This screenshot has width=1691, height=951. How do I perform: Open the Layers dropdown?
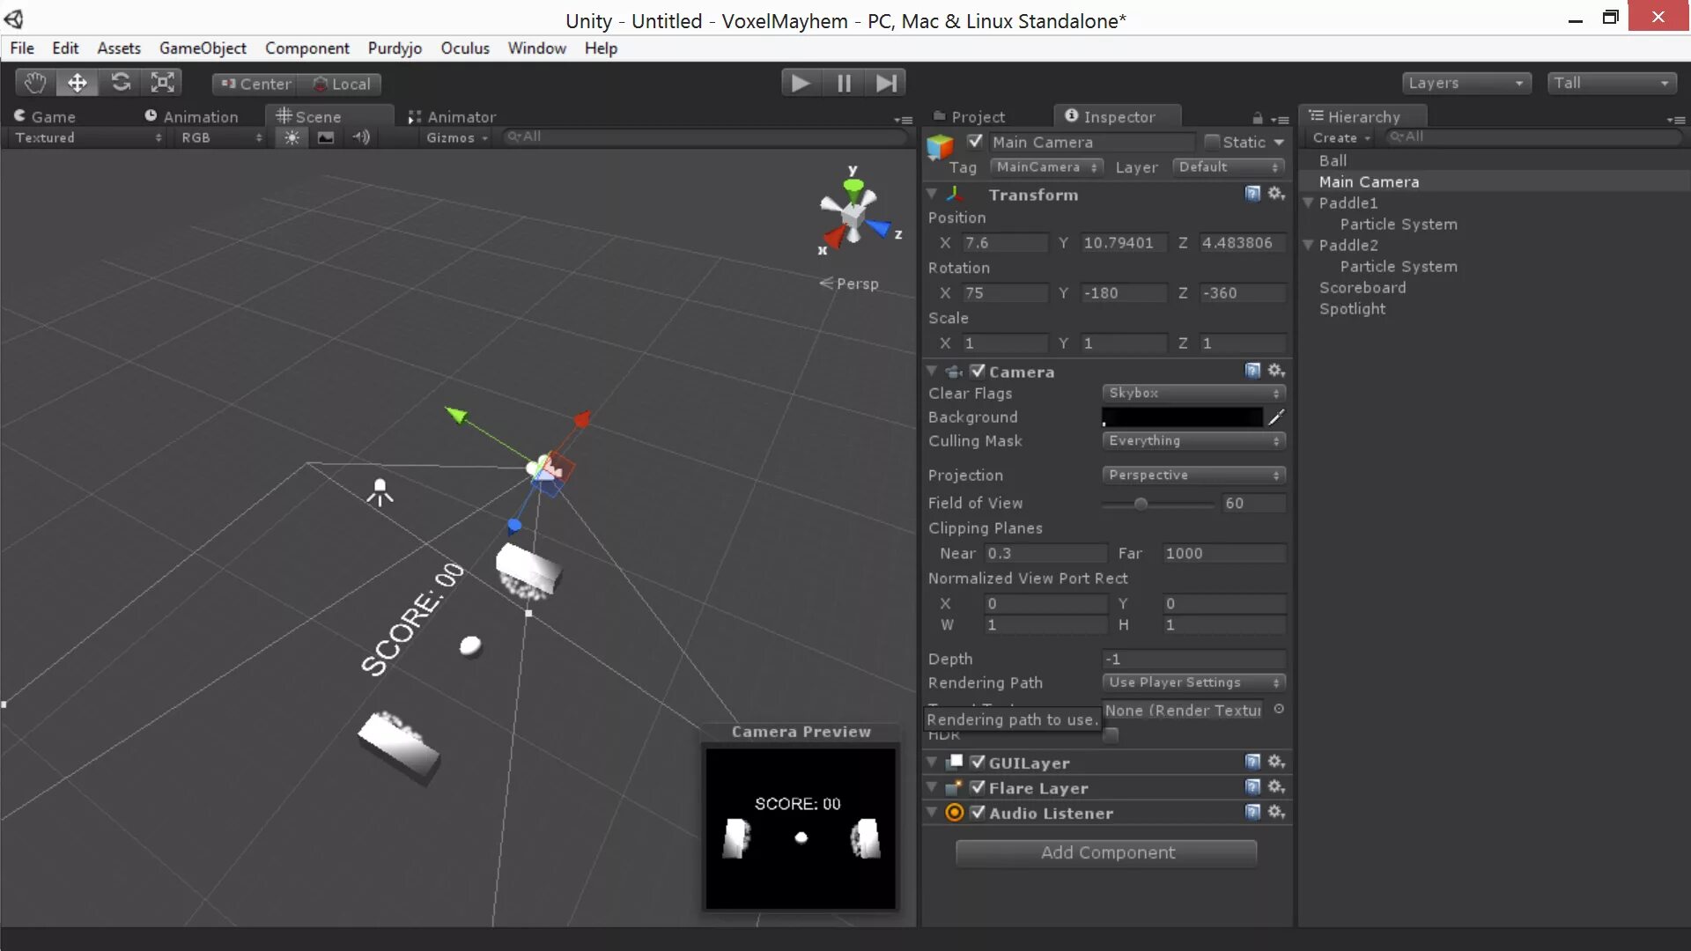click(1466, 83)
